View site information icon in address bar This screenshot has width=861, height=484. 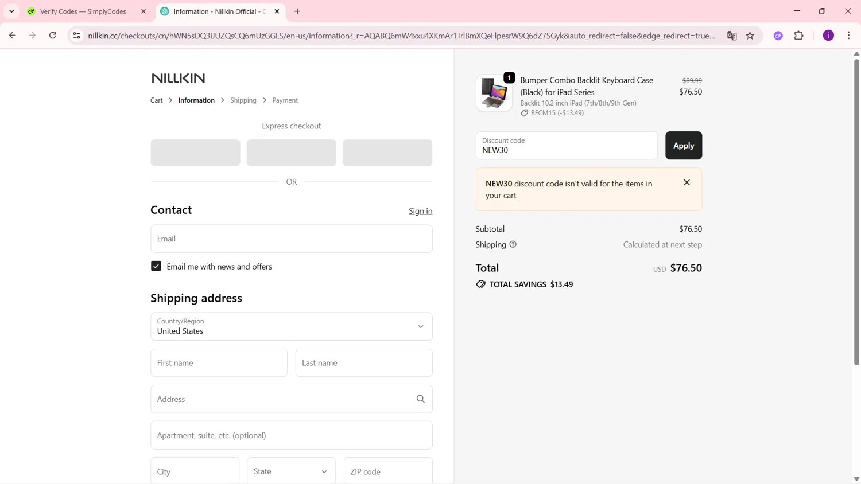(76, 36)
